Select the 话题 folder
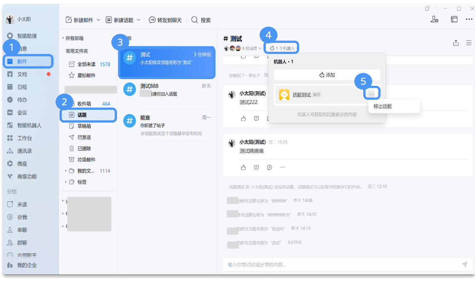The width and height of the screenshot is (475, 284). (88, 115)
